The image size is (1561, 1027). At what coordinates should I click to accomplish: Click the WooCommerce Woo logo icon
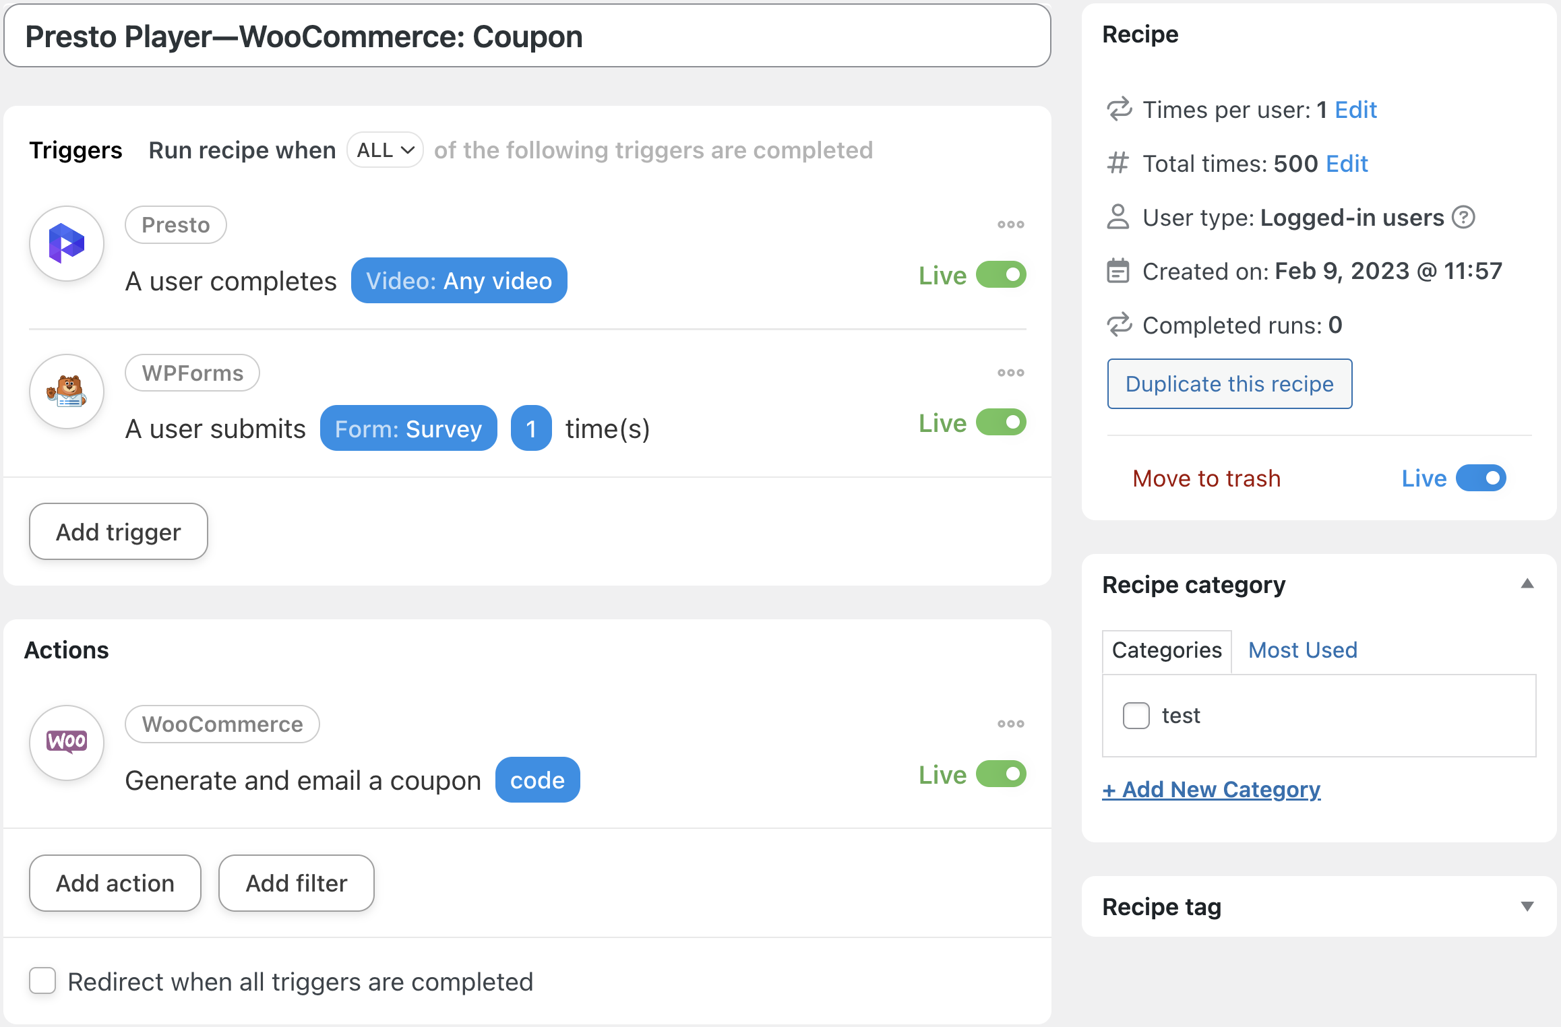[x=67, y=742]
